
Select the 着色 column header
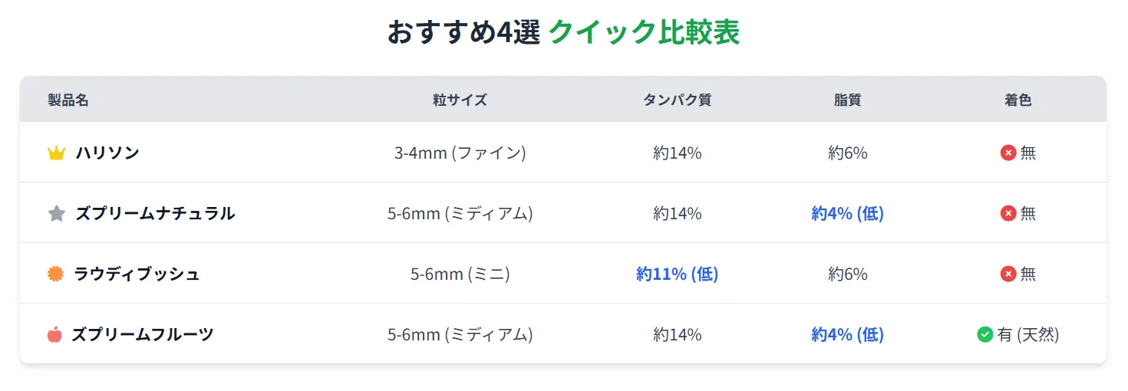1018,100
